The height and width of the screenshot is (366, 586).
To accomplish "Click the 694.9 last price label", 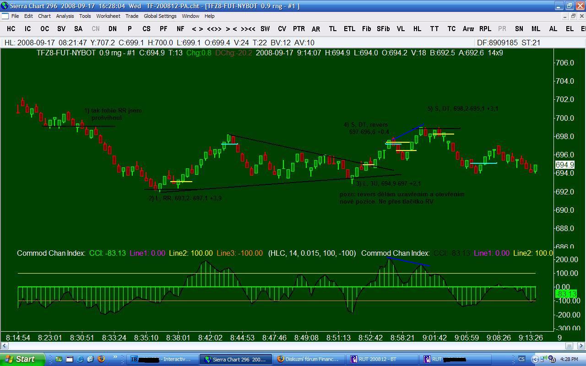I will (564, 165).
